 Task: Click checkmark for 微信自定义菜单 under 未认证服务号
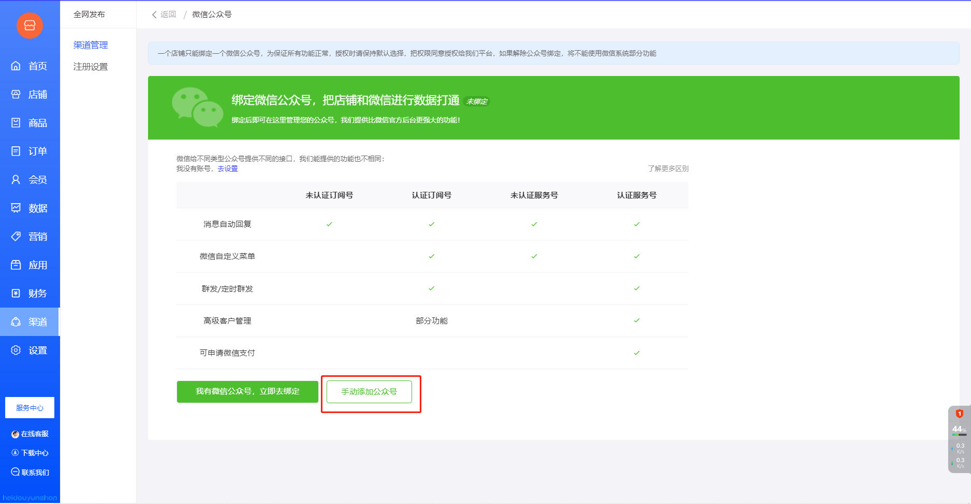pyautogui.click(x=534, y=256)
